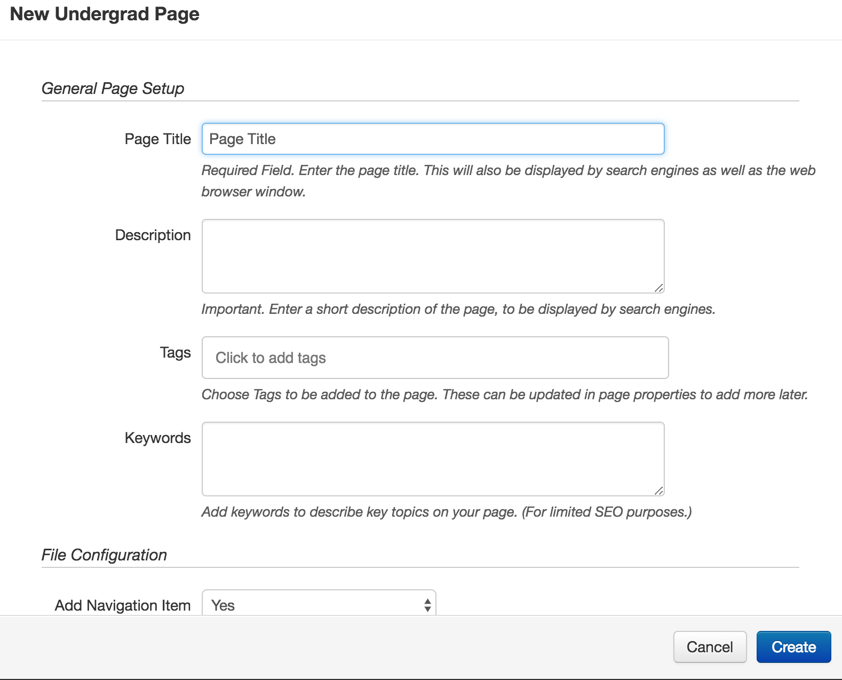Click the 'Description' field label
Image resolution: width=842 pixels, height=680 pixels.
pos(153,235)
